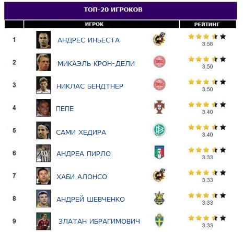Open ЗЛАТАН ИБРАГИМОВИЧ player link
This screenshot has width=243, height=232.
pyautogui.click(x=99, y=221)
